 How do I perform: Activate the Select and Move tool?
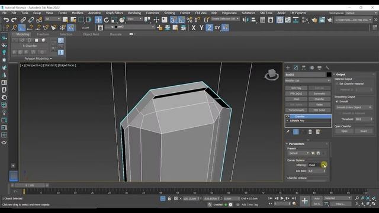pos(98,20)
